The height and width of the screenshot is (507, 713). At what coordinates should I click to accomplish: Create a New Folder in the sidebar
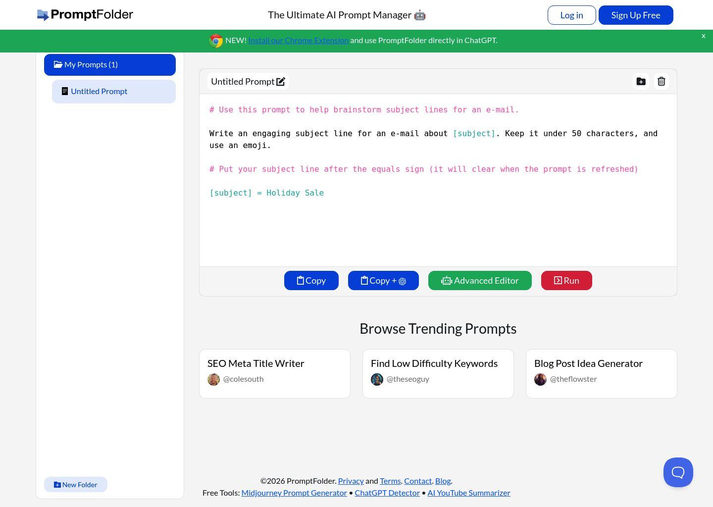(x=75, y=484)
